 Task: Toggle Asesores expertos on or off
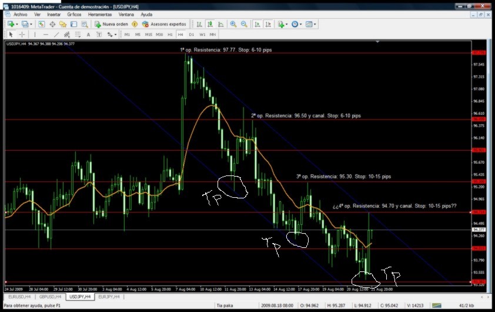(x=164, y=24)
